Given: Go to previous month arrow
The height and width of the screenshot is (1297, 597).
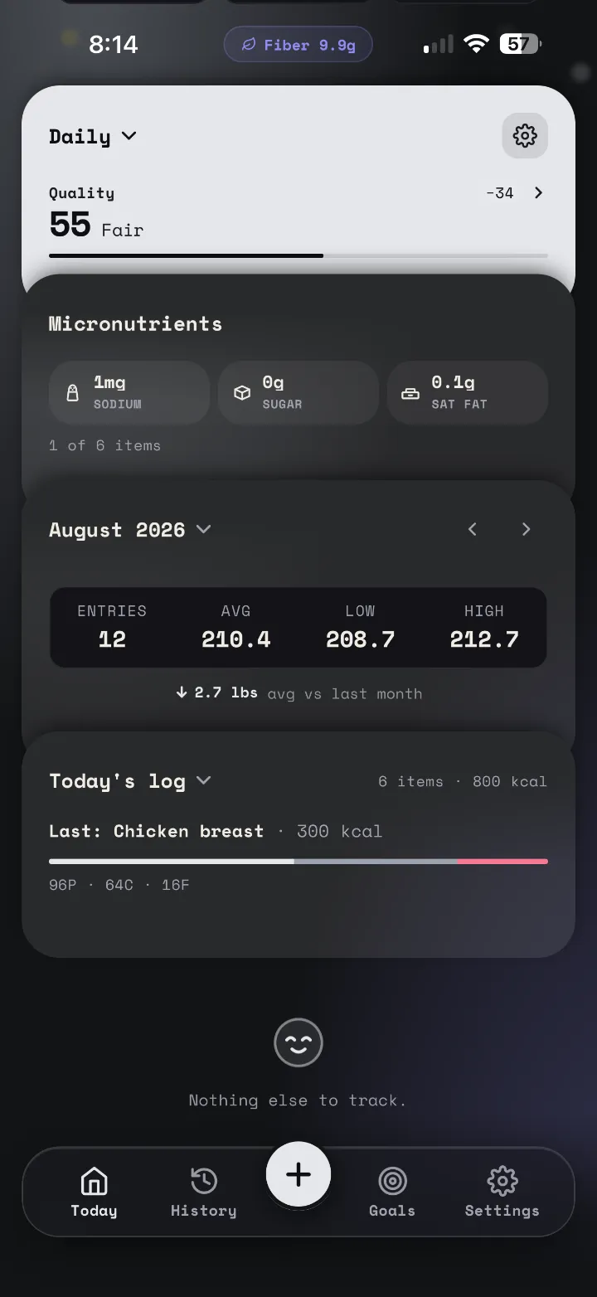Looking at the screenshot, I should (x=473, y=529).
